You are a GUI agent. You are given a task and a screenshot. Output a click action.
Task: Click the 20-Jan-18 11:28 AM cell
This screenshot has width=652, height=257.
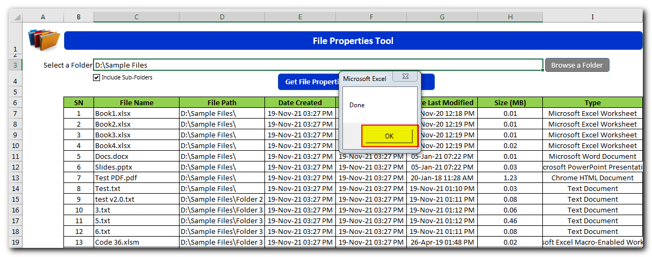[x=442, y=178]
